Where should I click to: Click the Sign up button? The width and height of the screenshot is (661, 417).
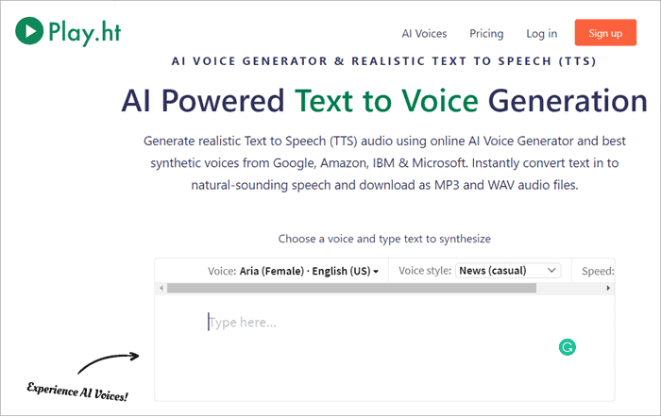tap(605, 32)
